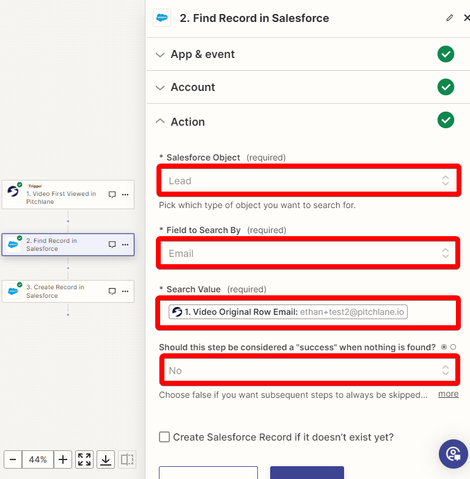Click the filled purple button at panel bottom
Image resolution: width=470 pixels, height=479 pixels.
307,472
